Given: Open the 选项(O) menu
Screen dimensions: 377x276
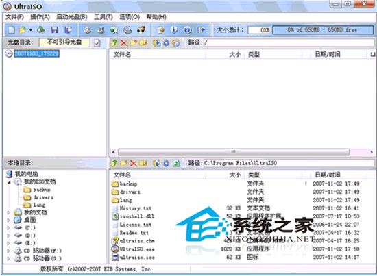Looking at the screenshot, I should (130, 17).
